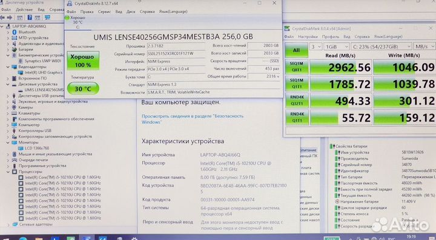Select the Видеоадаптеры category icon

click(15, 67)
